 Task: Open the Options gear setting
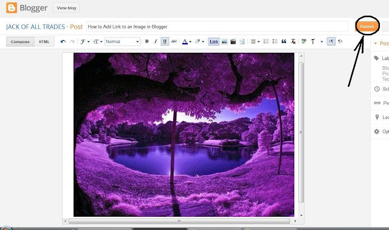(377, 132)
